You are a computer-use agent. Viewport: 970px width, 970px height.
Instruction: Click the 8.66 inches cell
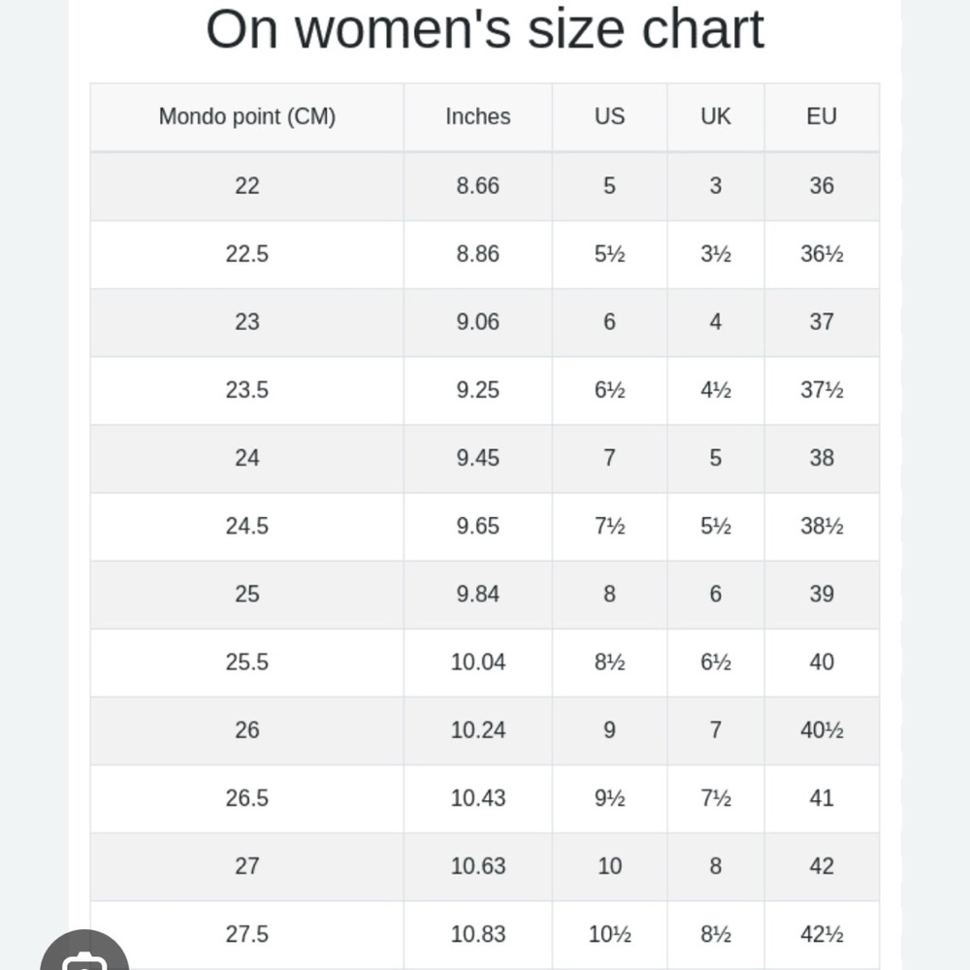pyautogui.click(x=477, y=186)
